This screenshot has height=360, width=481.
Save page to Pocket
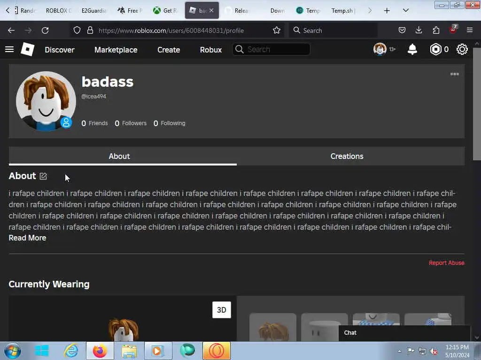click(x=402, y=30)
